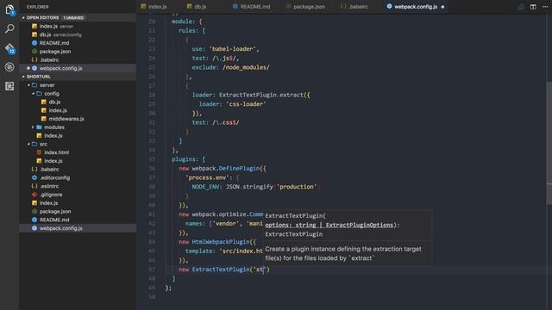This screenshot has width=552, height=310.
Task: Open index.js in the src folder
Action: [x=78, y=161]
